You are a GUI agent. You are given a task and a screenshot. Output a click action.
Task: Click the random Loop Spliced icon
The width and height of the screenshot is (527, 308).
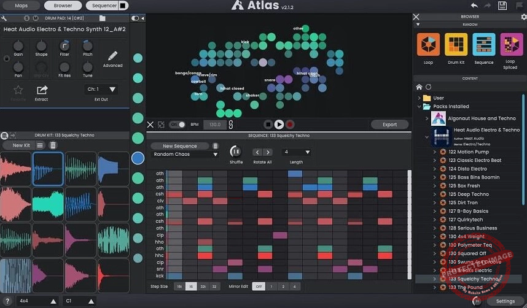[512, 44]
